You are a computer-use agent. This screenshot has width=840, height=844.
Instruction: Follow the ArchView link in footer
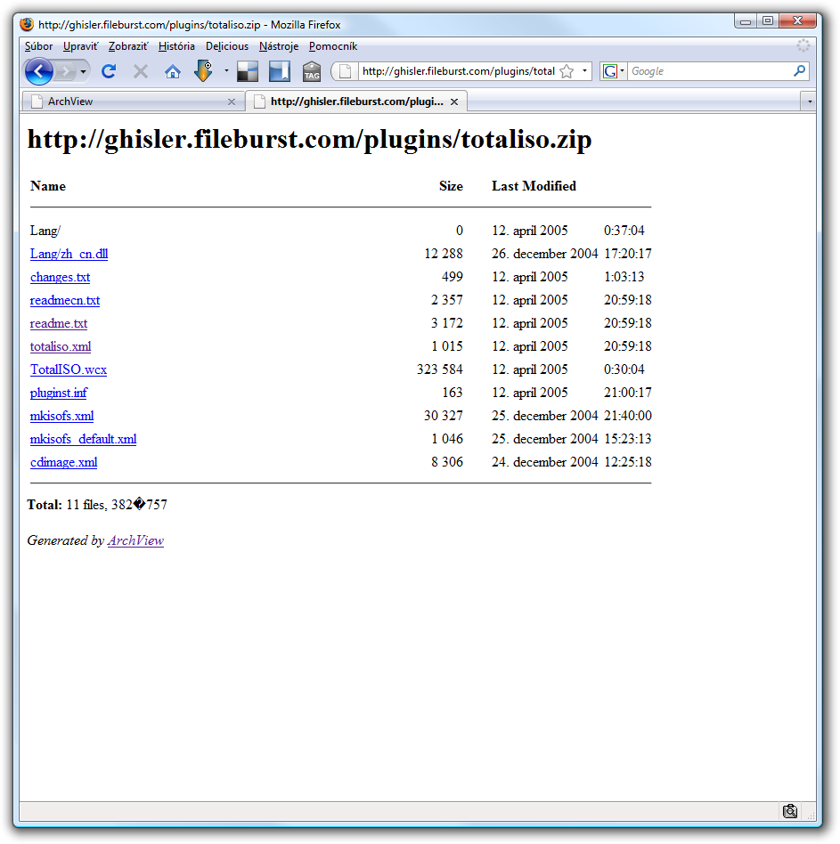[135, 540]
